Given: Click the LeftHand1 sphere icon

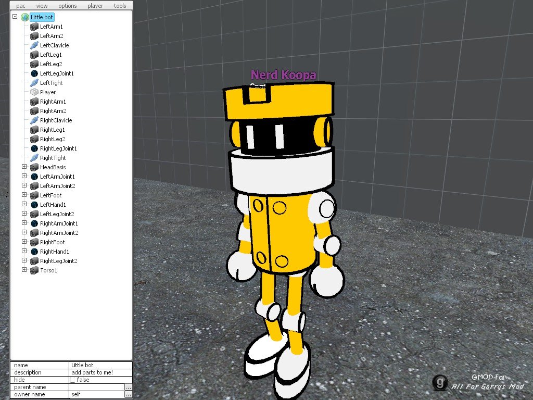Looking at the screenshot, I should point(34,205).
